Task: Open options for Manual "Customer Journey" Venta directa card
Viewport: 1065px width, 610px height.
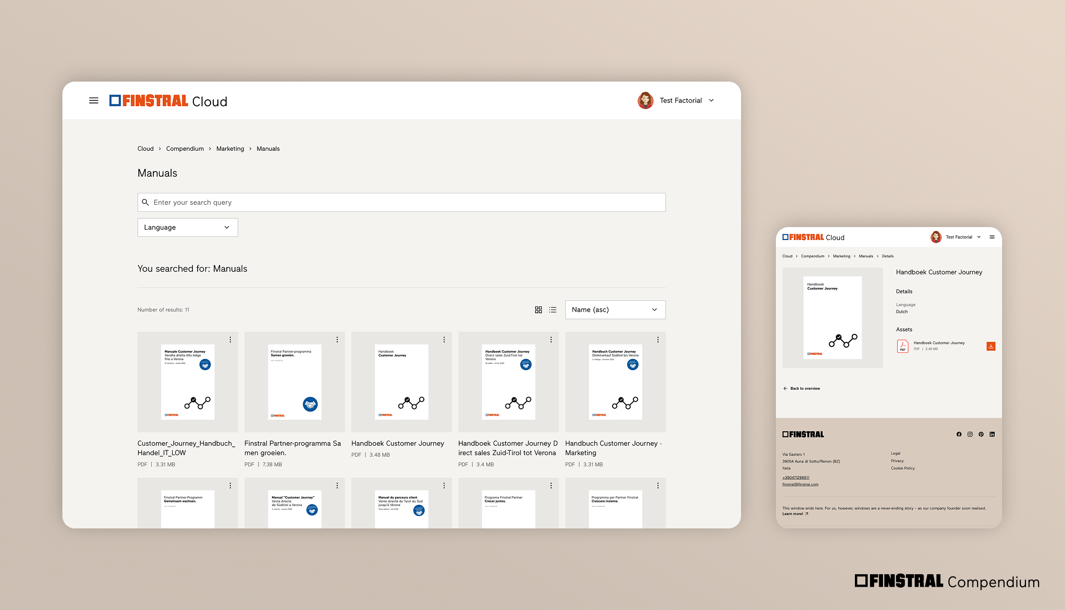Action: tap(337, 485)
